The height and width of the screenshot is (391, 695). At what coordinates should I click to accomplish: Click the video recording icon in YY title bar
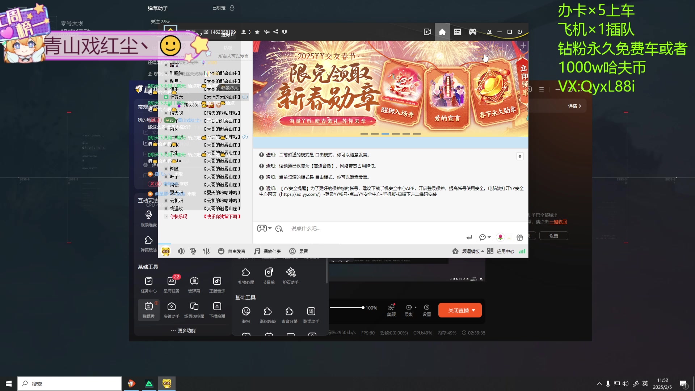tap(427, 32)
